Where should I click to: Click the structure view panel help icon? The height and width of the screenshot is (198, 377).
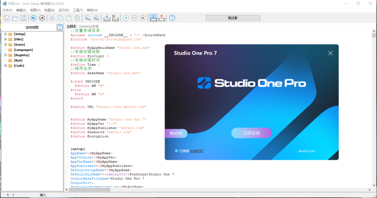point(60,27)
